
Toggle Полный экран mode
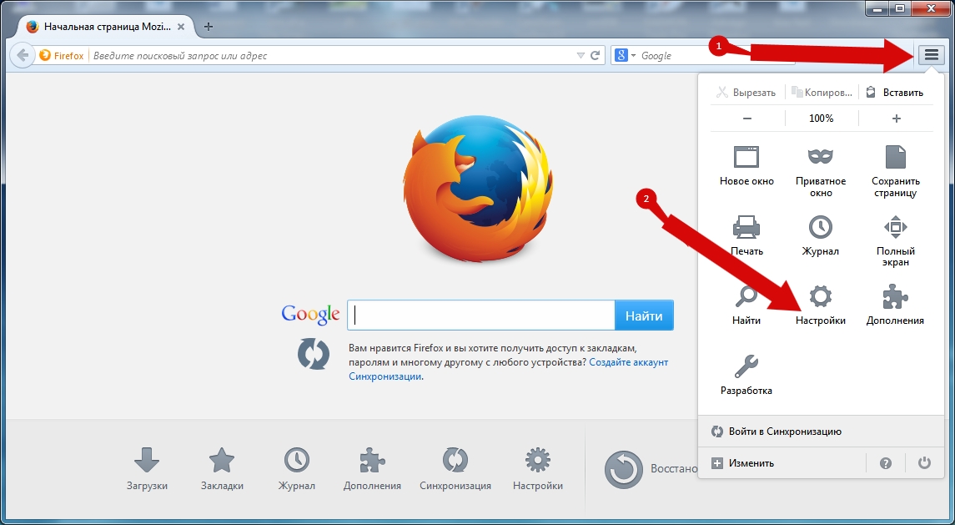[x=895, y=241]
